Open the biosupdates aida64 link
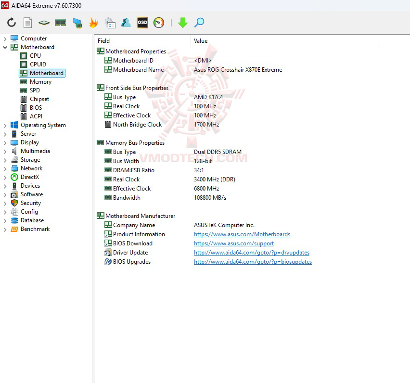Screen dimensions: 410x383 click(253, 262)
